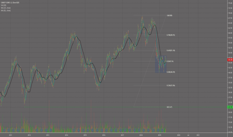Click the 2021 label on the time axis
Image resolution: width=233 pixels, height=137 pixels.
(198, 135)
